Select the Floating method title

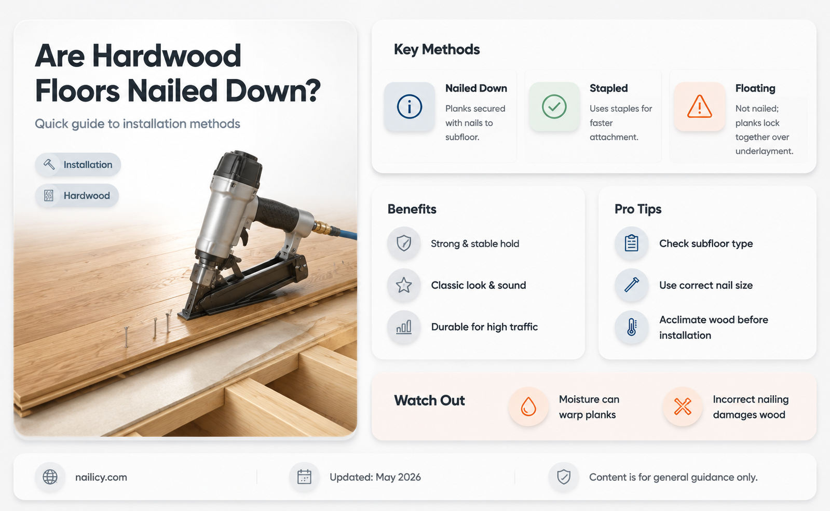point(755,88)
